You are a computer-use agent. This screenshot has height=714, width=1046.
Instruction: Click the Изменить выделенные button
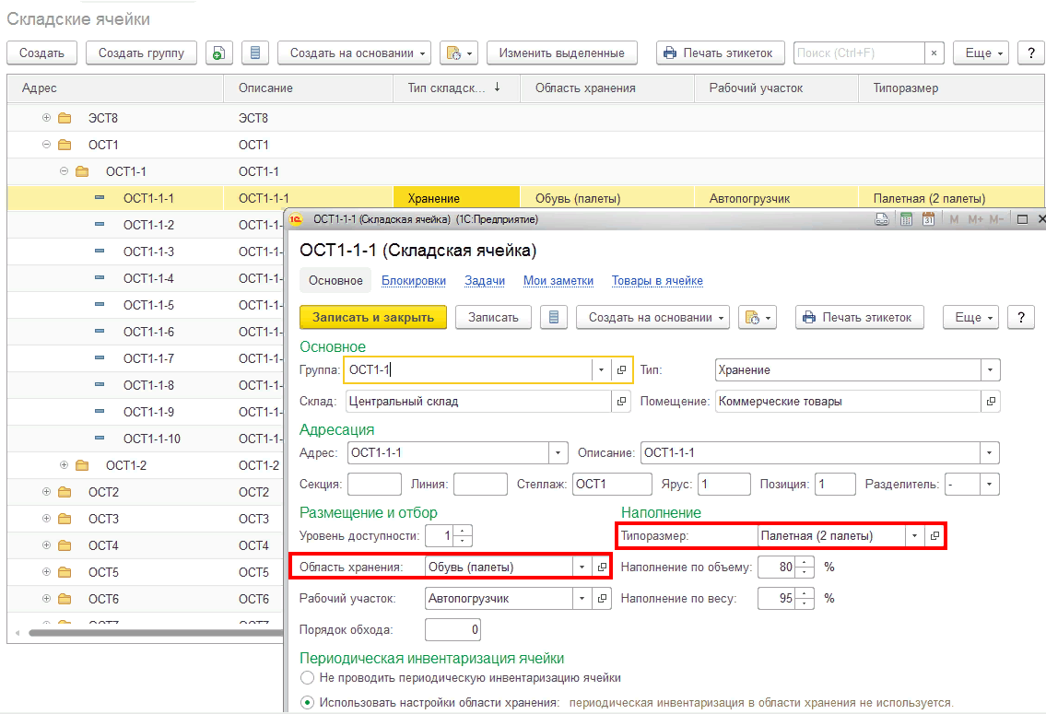(x=561, y=53)
